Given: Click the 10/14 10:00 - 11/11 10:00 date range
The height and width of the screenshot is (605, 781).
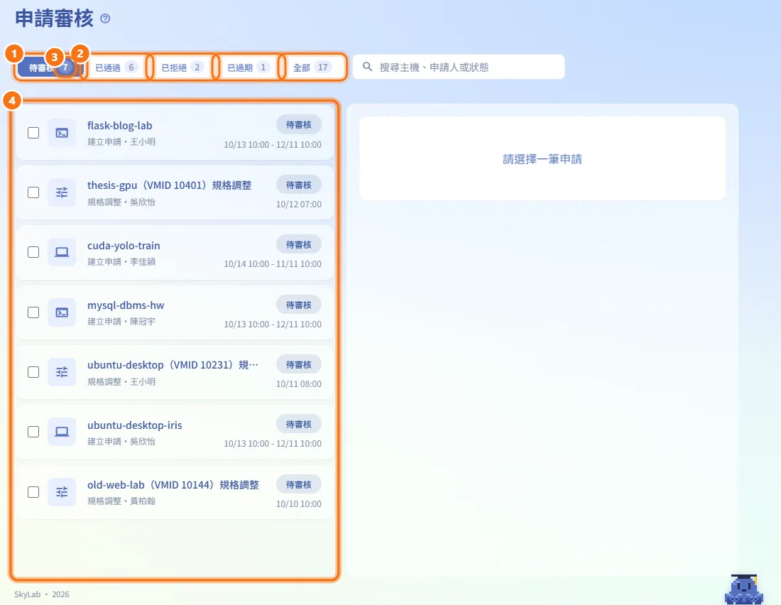Looking at the screenshot, I should pos(273,263).
